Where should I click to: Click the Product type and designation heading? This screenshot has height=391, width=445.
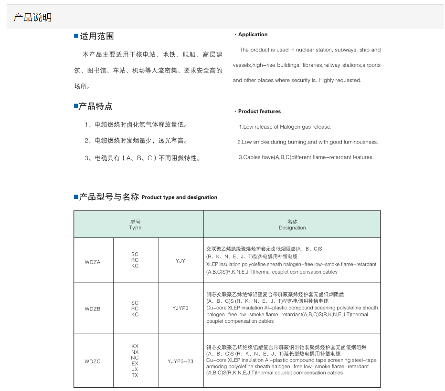point(179,197)
